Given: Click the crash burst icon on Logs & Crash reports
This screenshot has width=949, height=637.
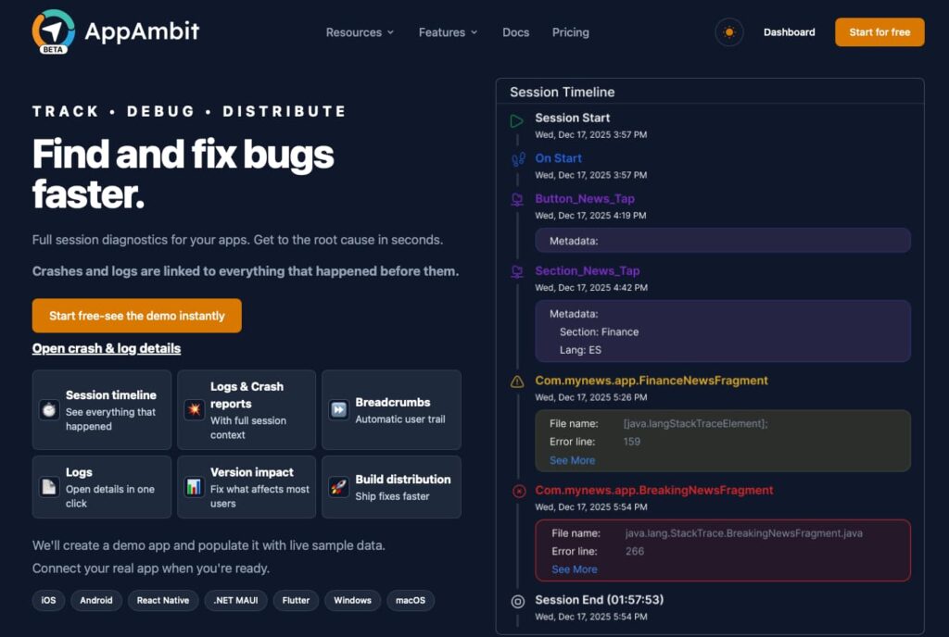Looking at the screenshot, I should [194, 408].
